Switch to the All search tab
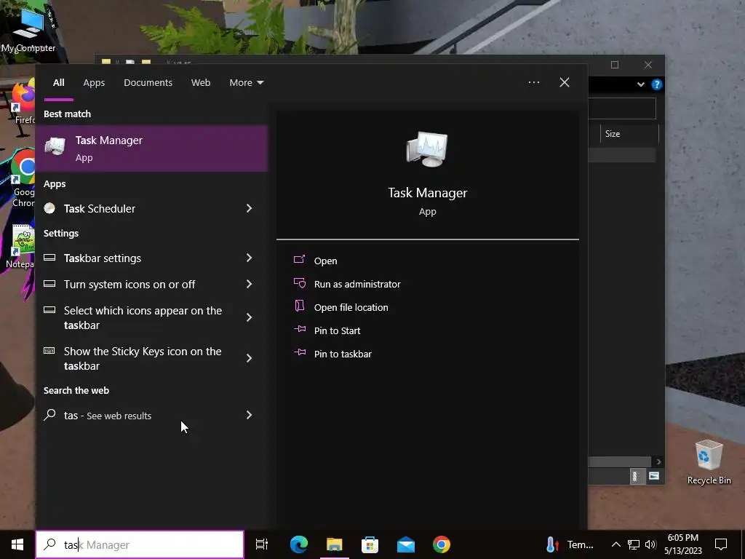The width and height of the screenshot is (745, 559). pos(59,83)
